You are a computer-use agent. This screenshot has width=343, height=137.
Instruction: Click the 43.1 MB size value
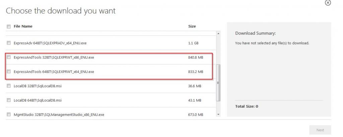(x=195, y=100)
